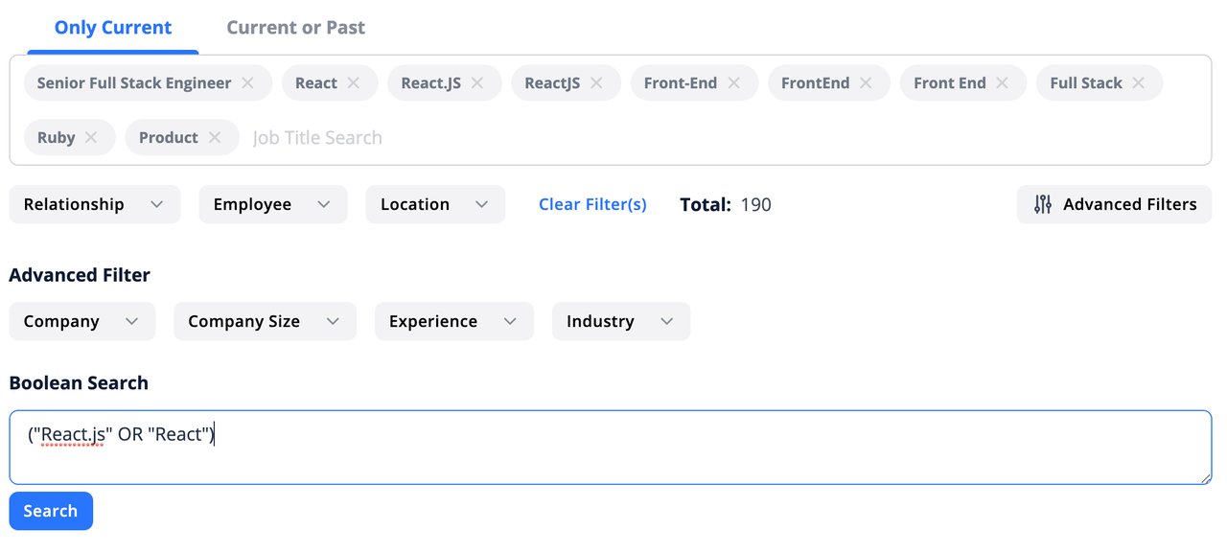Image resolution: width=1227 pixels, height=553 pixels.
Task: Expand the Company Size dropdown
Action: tap(264, 322)
